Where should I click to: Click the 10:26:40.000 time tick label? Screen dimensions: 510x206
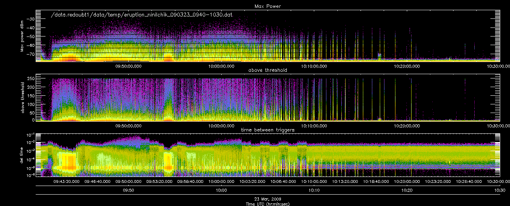click(469, 182)
